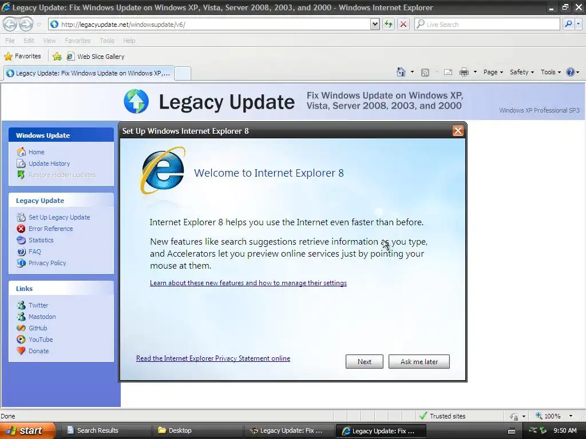Click the Donate heart icon
This screenshot has height=439, width=586.
[x=21, y=351]
